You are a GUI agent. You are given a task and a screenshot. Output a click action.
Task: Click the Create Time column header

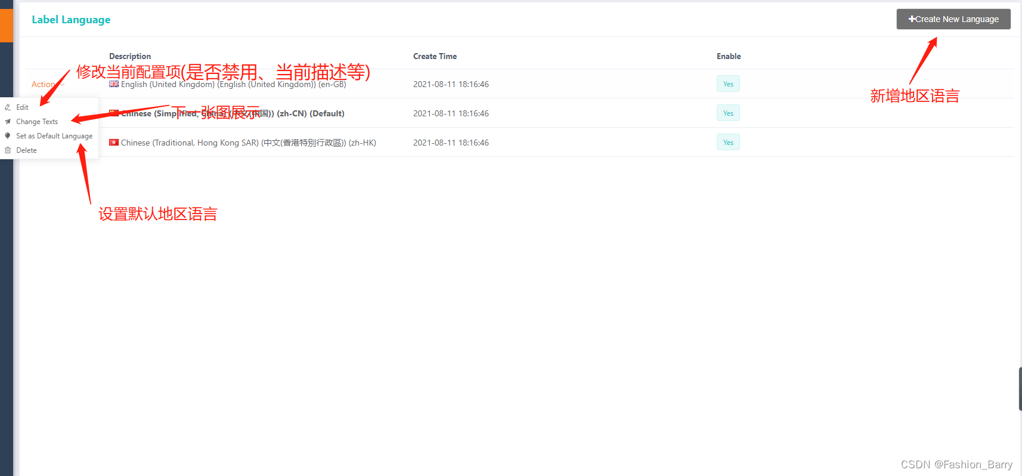[435, 57]
